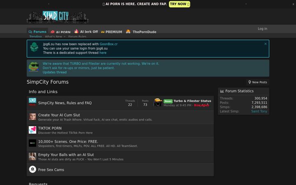The width and height of the screenshot is (296, 185).
Task: Open the AI Jerk Off nav item
Action: click(x=89, y=32)
